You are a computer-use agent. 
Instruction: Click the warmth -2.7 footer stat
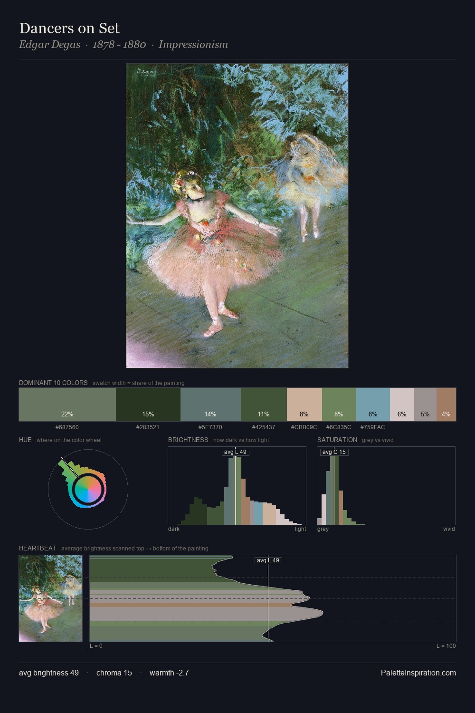coord(169,673)
